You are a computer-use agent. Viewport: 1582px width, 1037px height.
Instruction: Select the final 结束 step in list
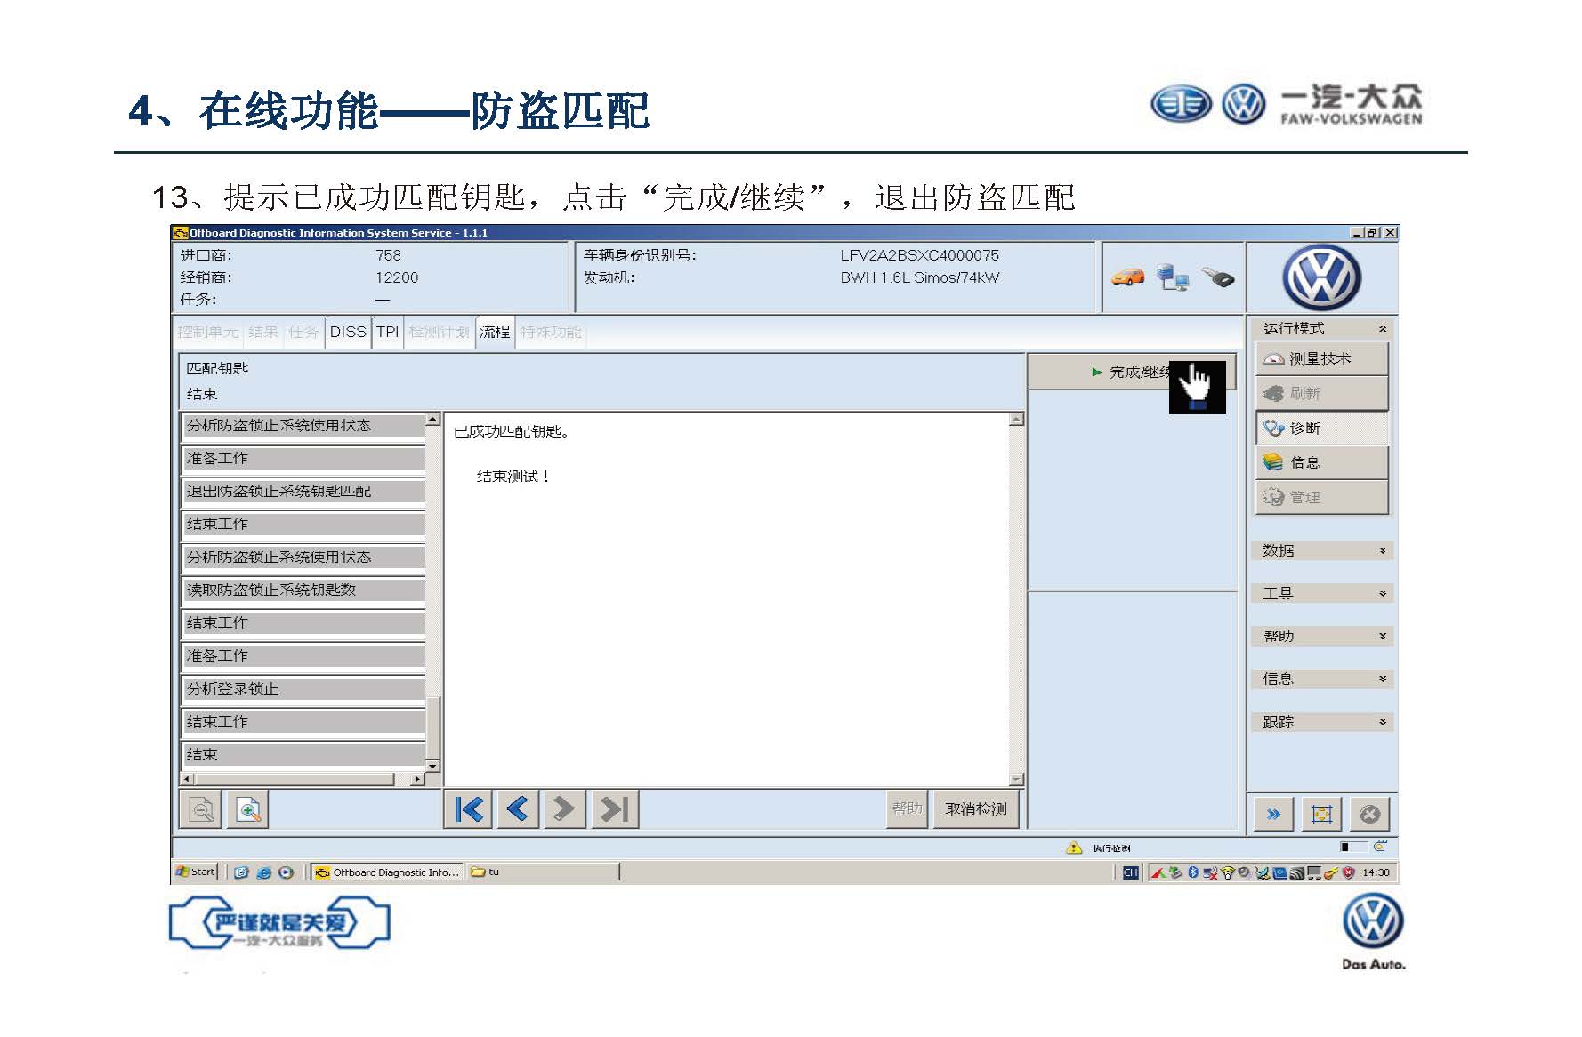point(303,755)
